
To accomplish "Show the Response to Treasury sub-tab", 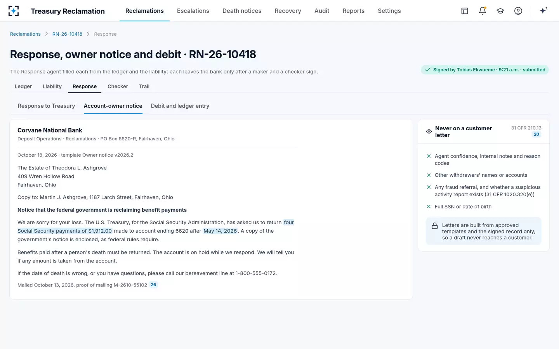I will click(x=46, y=106).
